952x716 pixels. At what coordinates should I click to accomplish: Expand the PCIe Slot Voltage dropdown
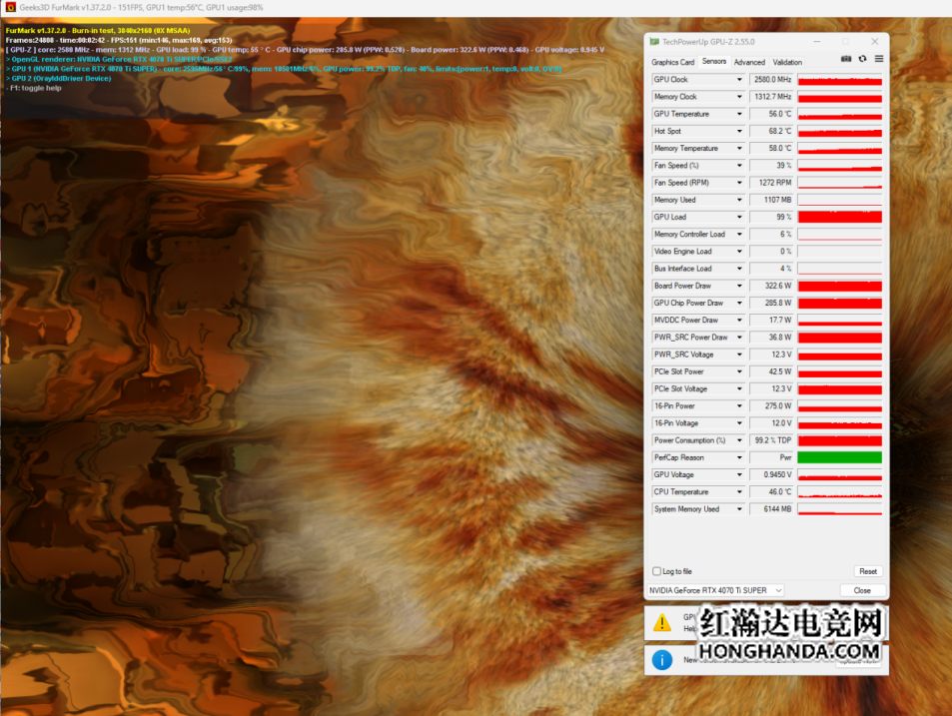(x=739, y=388)
